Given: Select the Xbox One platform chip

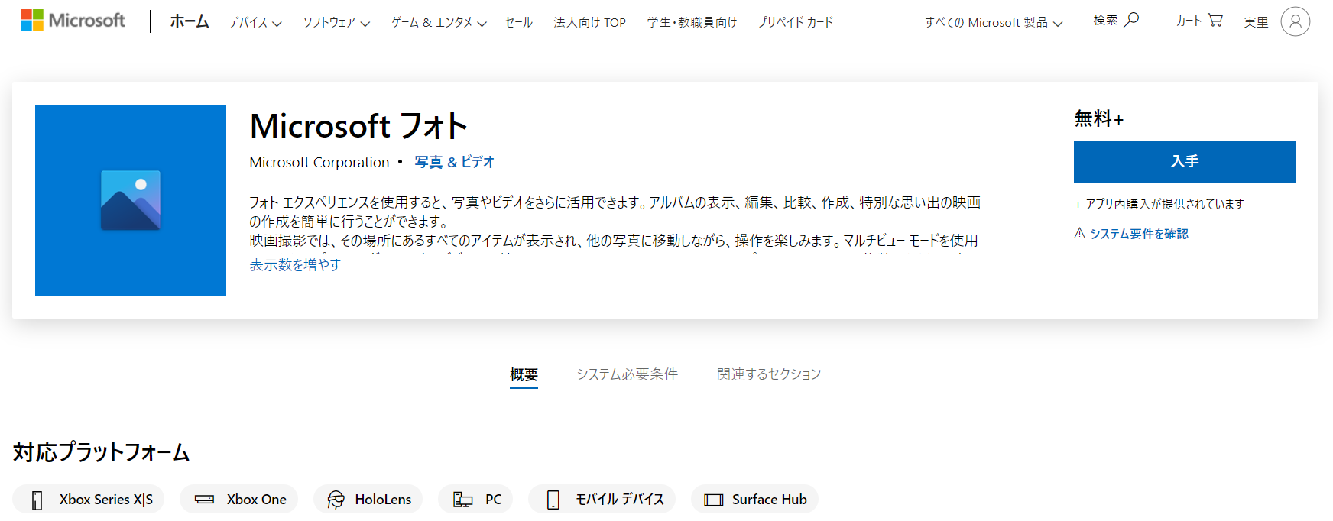Looking at the screenshot, I should click(239, 499).
